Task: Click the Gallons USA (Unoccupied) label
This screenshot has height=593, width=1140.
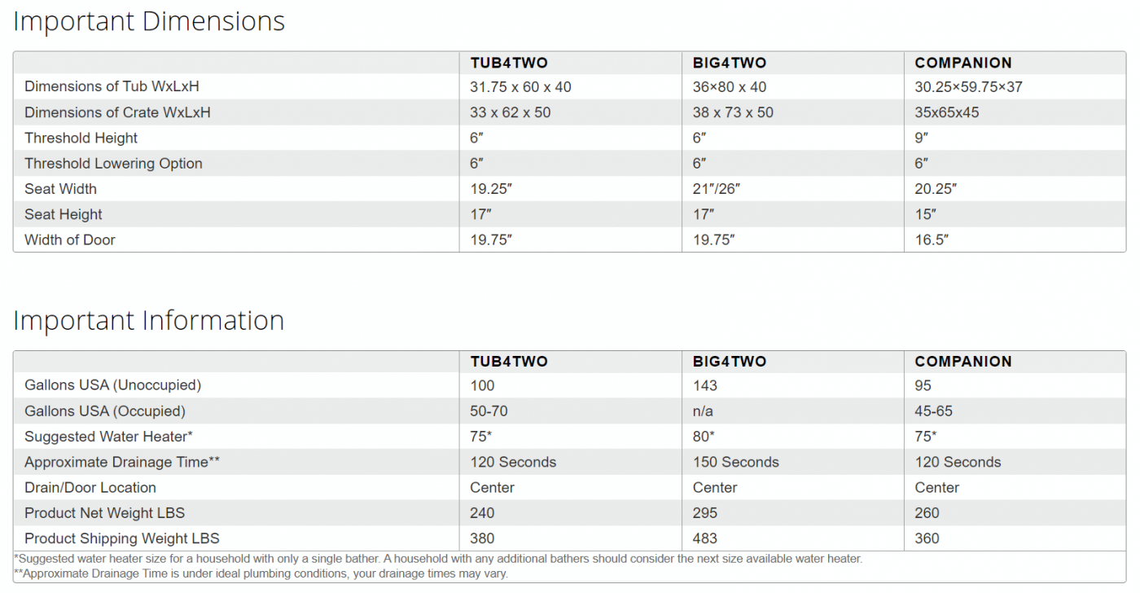Action: click(112, 385)
